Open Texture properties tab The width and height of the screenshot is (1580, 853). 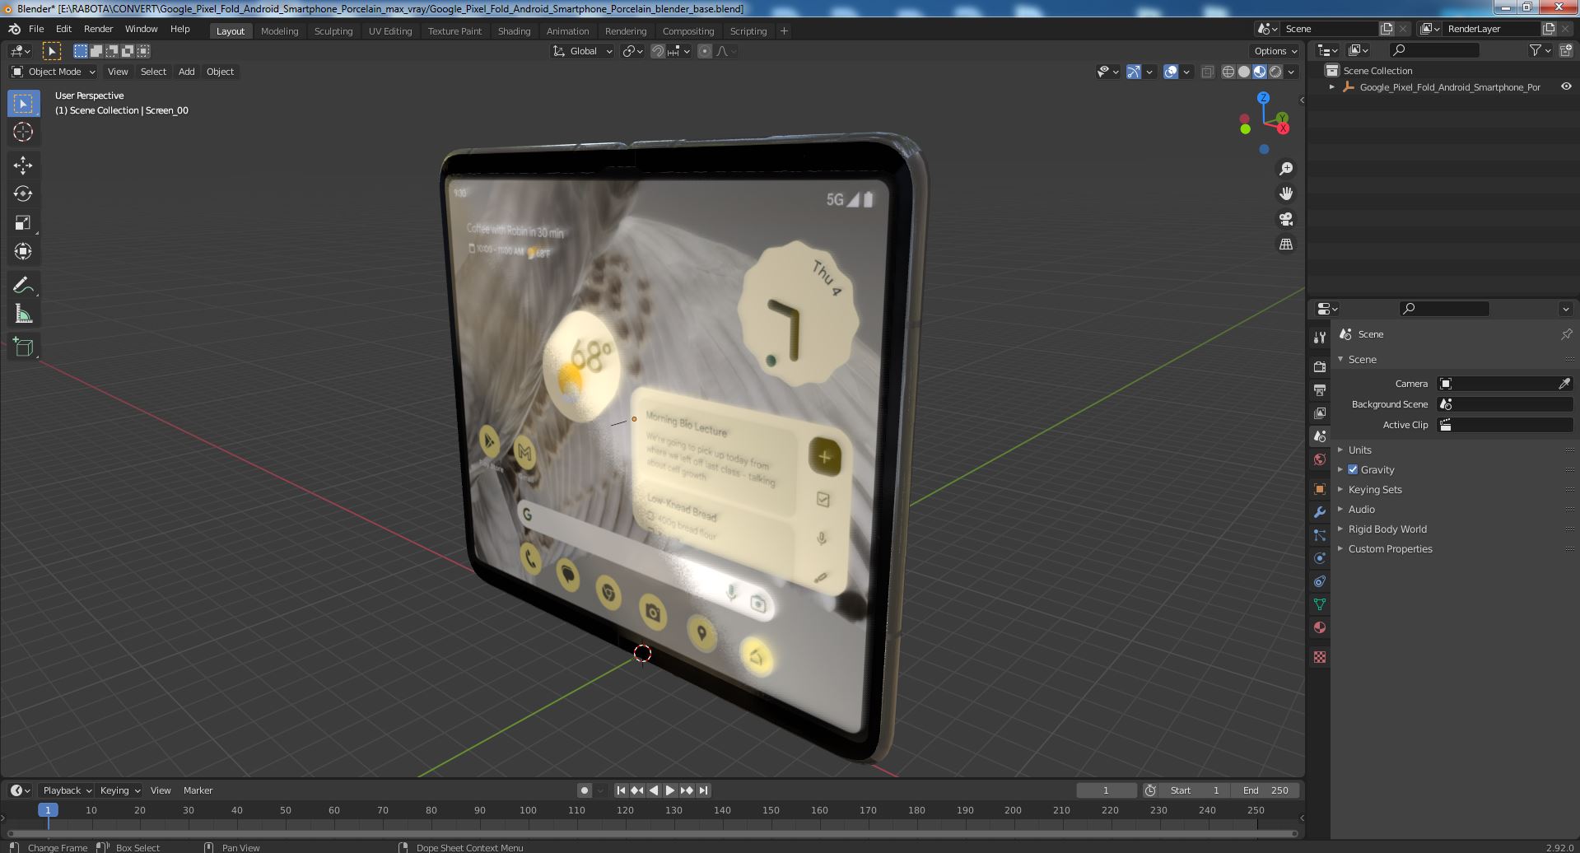click(x=1320, y=657)
